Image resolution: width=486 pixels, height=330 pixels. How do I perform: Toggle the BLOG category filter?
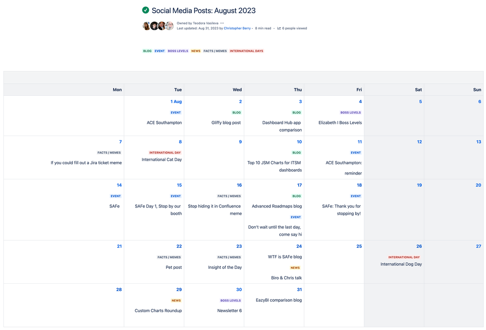[x=147, y=51]
